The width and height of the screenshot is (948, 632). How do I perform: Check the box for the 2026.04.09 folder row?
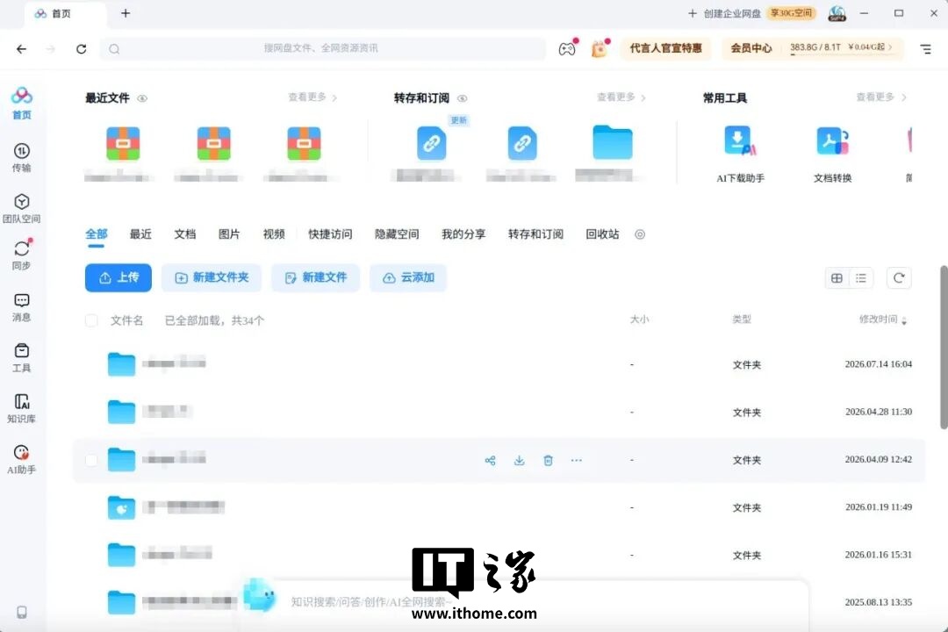(91, 461)
